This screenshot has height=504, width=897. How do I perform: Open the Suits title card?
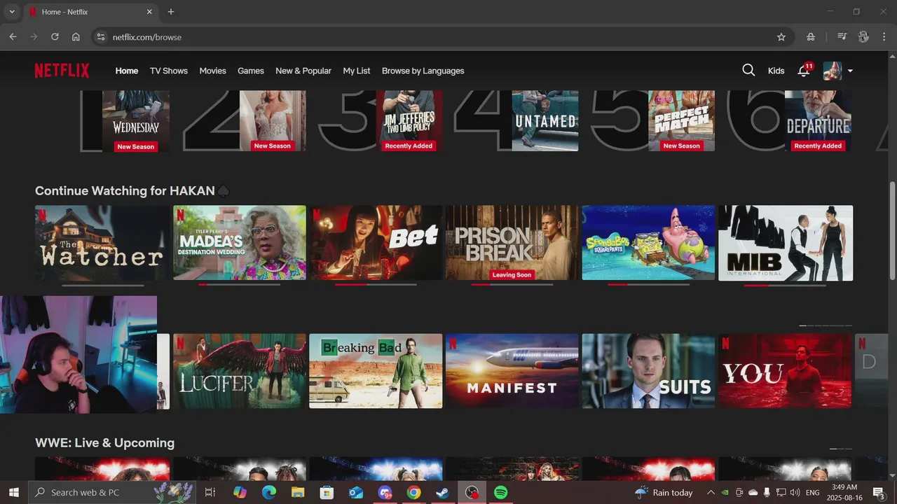[x=648, y=371]
